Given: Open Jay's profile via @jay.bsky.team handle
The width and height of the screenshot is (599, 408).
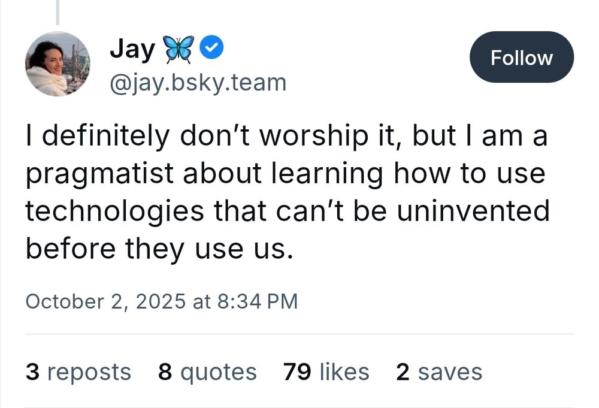Looking at the screenshot, I should pyautogui.click(x=198, y=83).
